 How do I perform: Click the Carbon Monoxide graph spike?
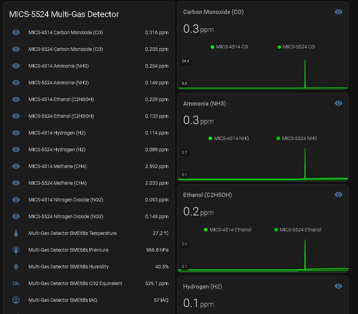tap(305, 73)
